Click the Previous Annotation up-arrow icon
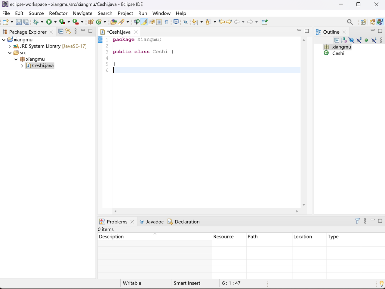The image size is (385, 289). pyautogui.click(x=208, y=22)
